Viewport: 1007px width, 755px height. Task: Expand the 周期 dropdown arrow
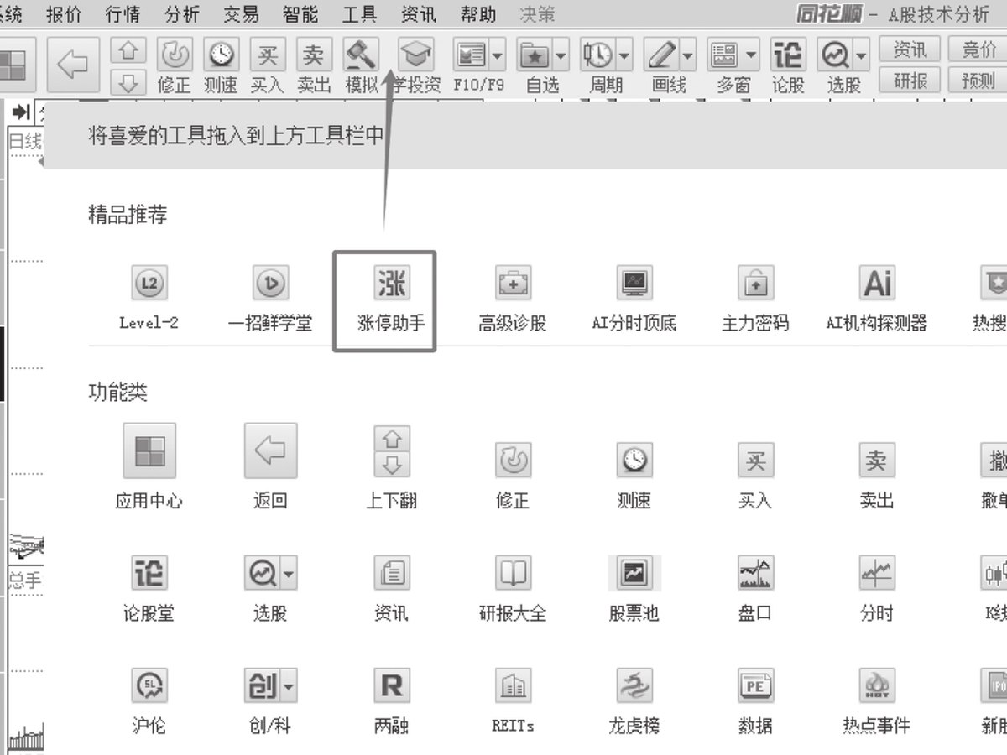[x=624, y=55]
